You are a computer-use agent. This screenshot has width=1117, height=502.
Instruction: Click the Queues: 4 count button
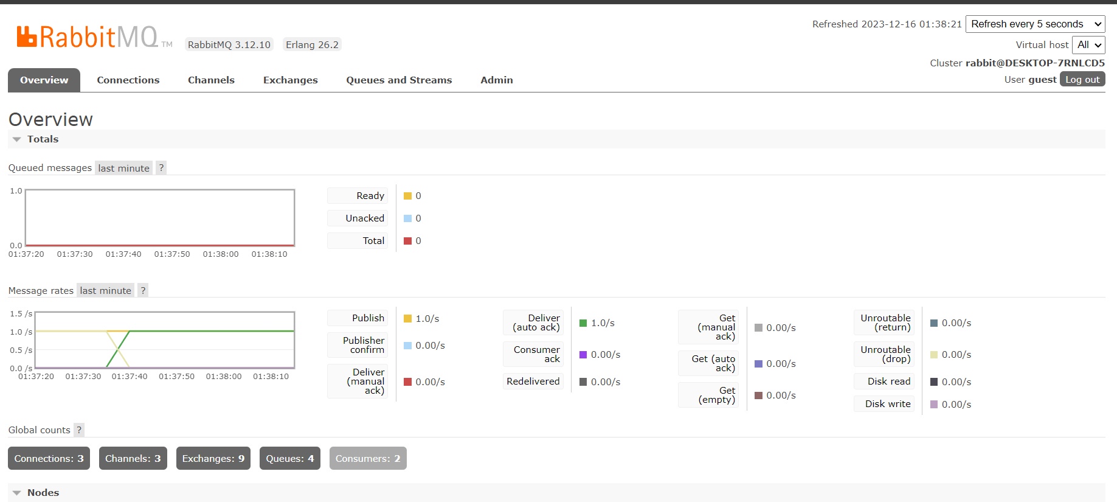point(289,459)
